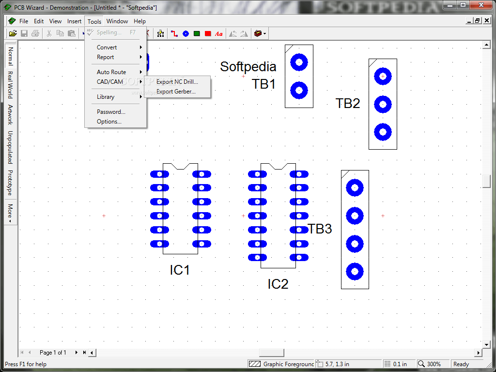Select the TB1 label text
Image resolution: width=496 pixels, height=372 pixels.
(x=263, y=84)
